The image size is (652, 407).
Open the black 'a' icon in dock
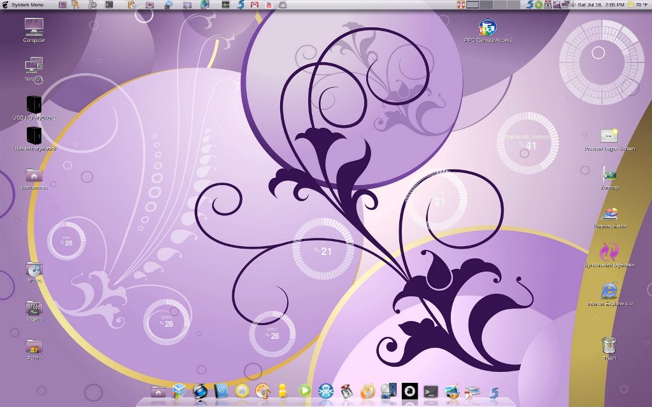pyautogui.click(x=409, y=391)
